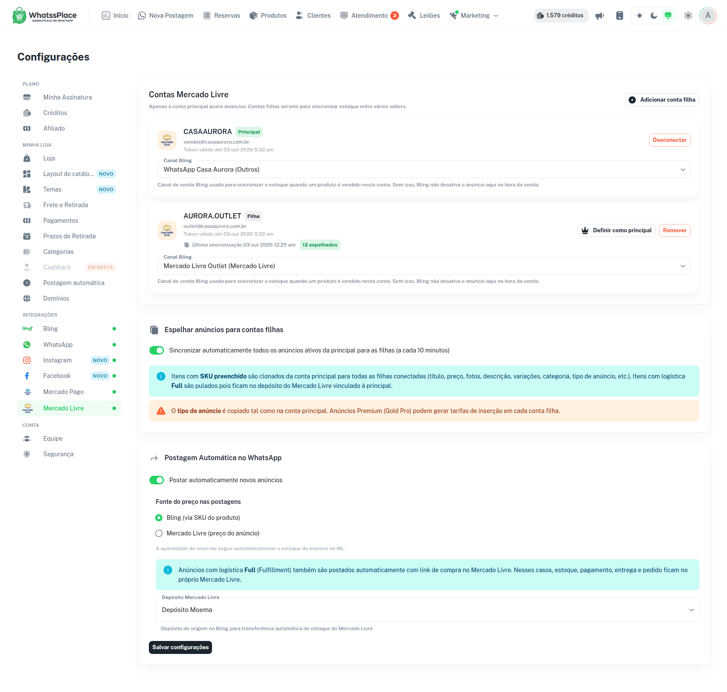Switch to light theme sun icon
The image size is (727, 692).
[640, 16]
